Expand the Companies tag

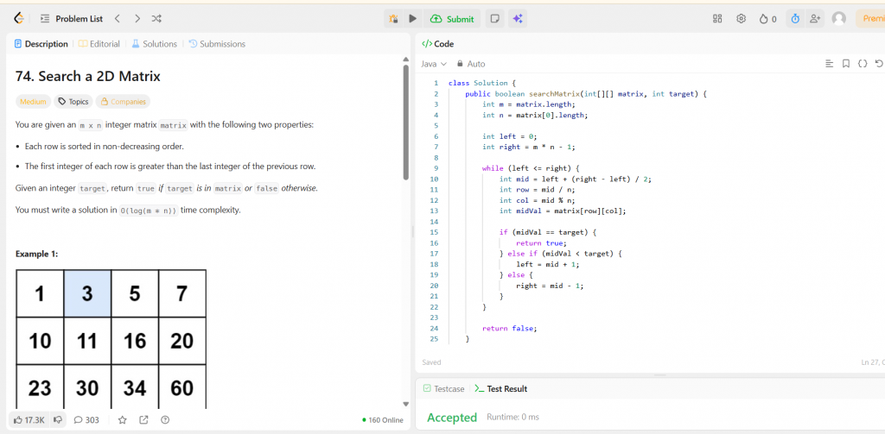coord(123,102)
